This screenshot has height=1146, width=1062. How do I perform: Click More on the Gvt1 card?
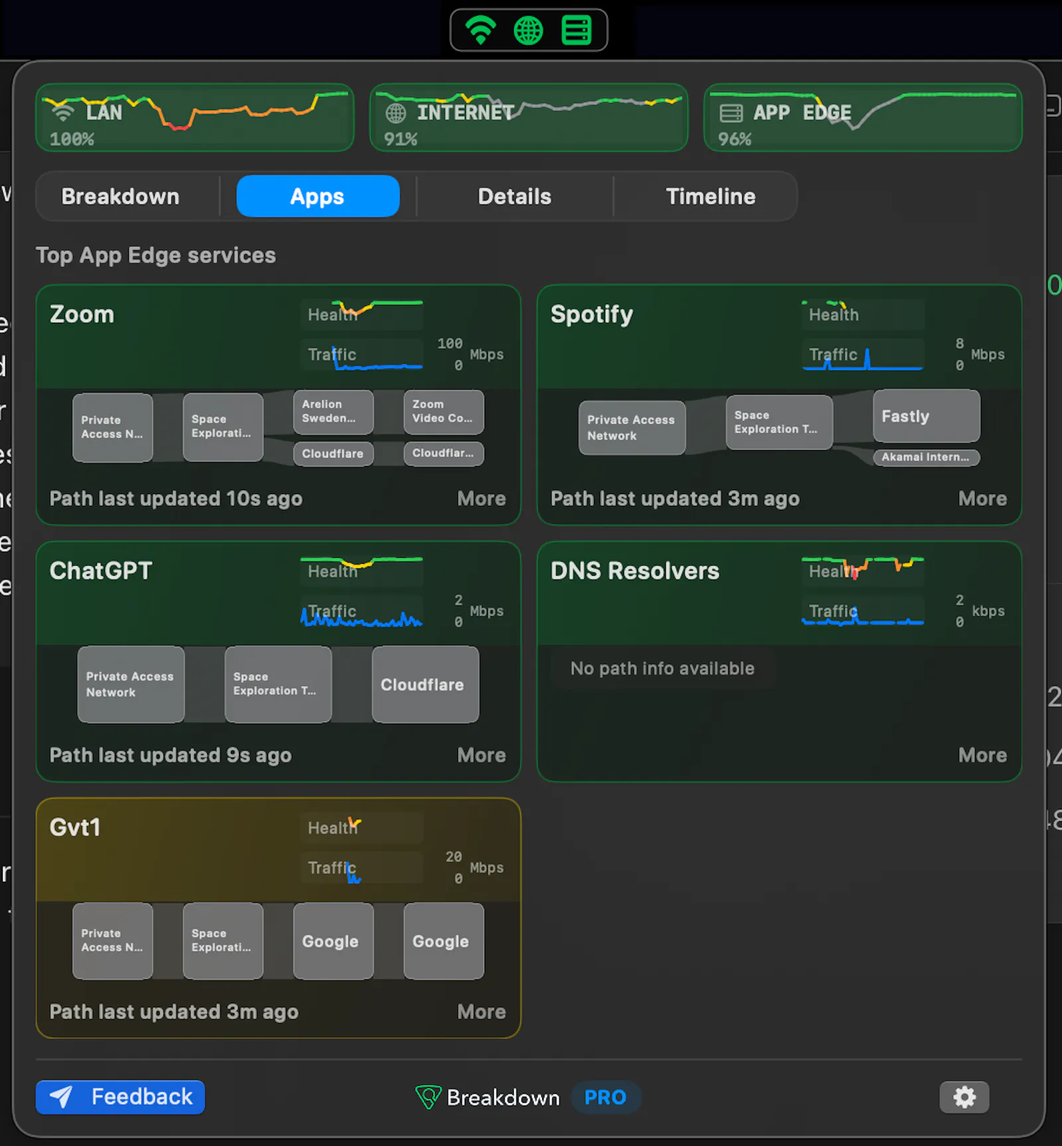click(482, 1012)
